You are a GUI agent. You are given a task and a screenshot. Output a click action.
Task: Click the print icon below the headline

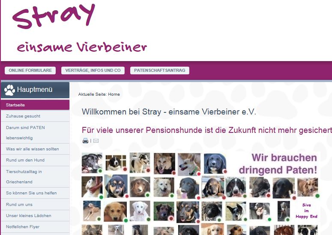(x=85, y=141)
